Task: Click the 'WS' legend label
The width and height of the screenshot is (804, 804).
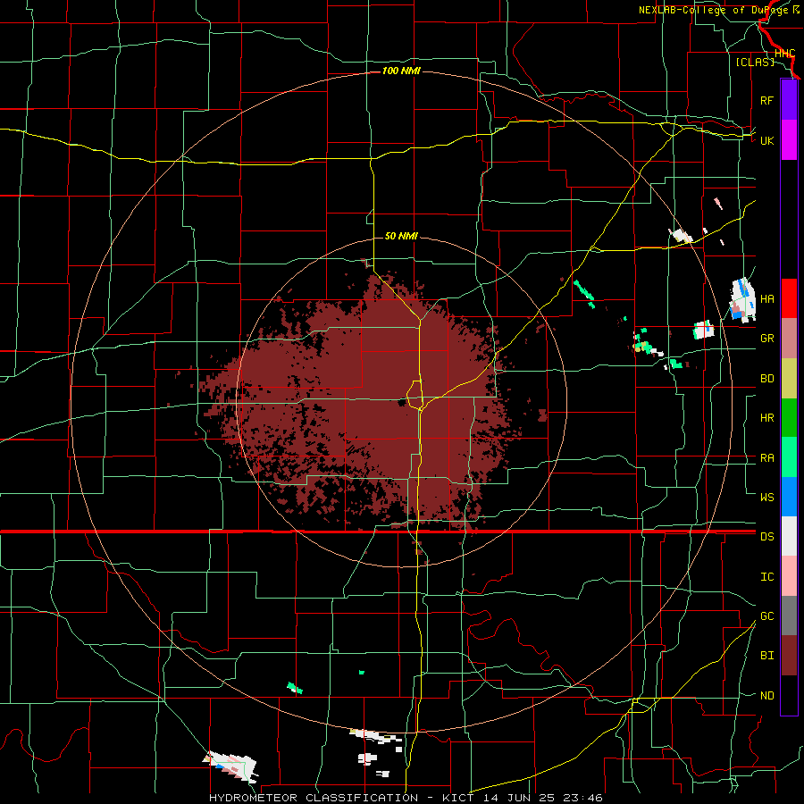Action: pos(766,497)
